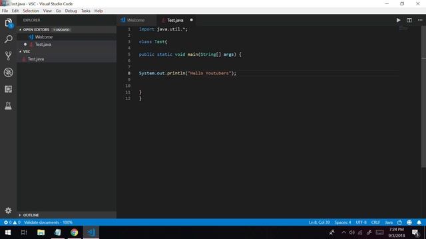Open the Go menu
Viewport: 426px width, 239px height.
tap(59, 11)
